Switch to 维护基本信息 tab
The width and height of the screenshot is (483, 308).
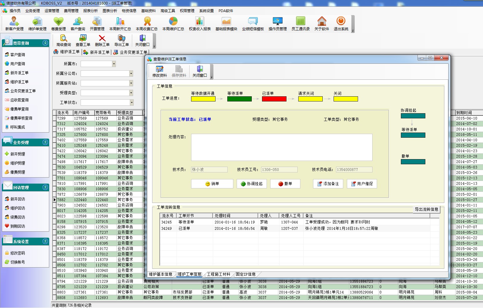coord(161,274)
